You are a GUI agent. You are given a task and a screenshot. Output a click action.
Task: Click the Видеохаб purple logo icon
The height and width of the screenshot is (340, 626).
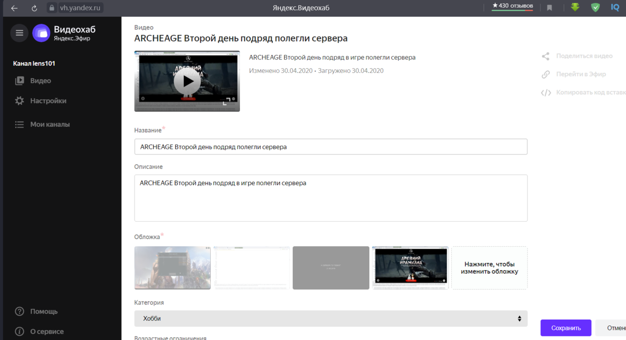pos(41,33)
